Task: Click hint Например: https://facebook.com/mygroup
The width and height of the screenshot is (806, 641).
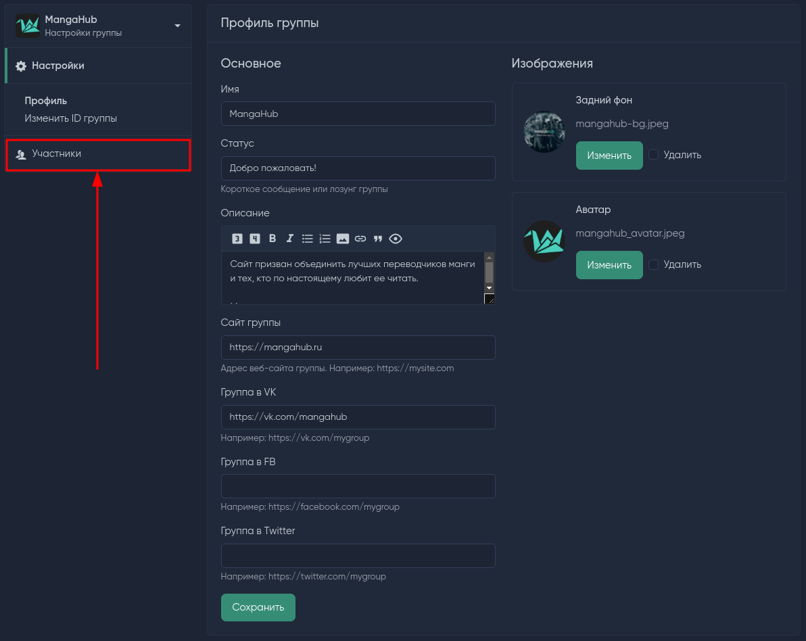Action: pyautogui.click(x=310, y=507)
